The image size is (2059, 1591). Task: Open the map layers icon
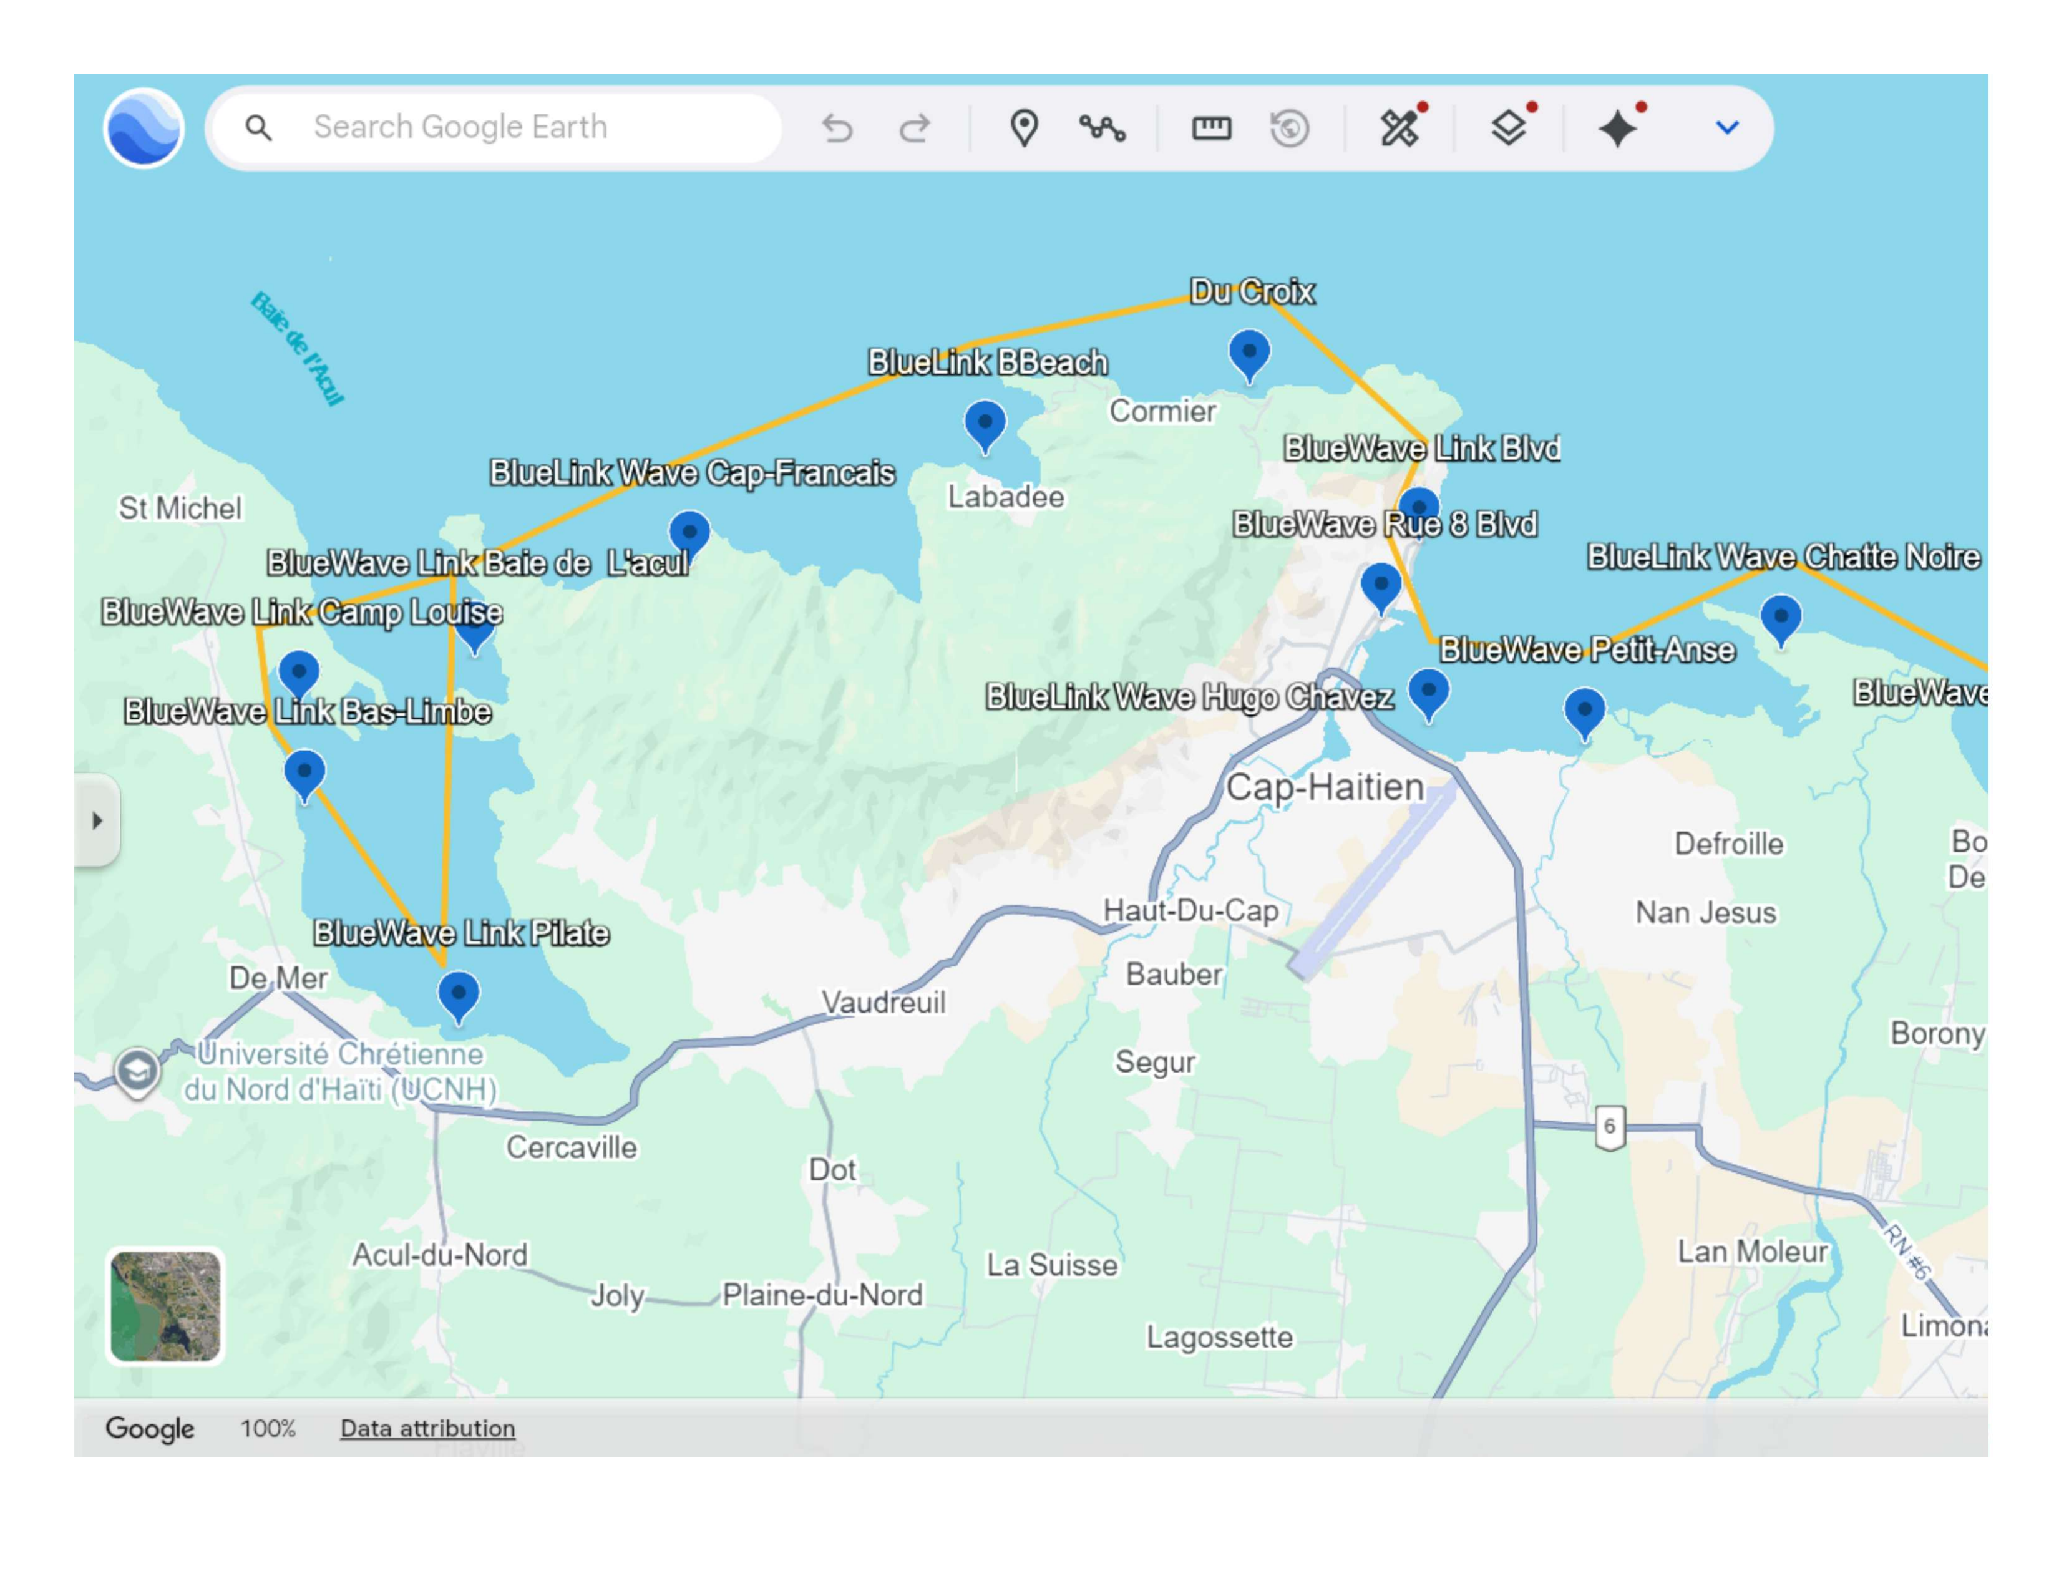(1509, 127)
